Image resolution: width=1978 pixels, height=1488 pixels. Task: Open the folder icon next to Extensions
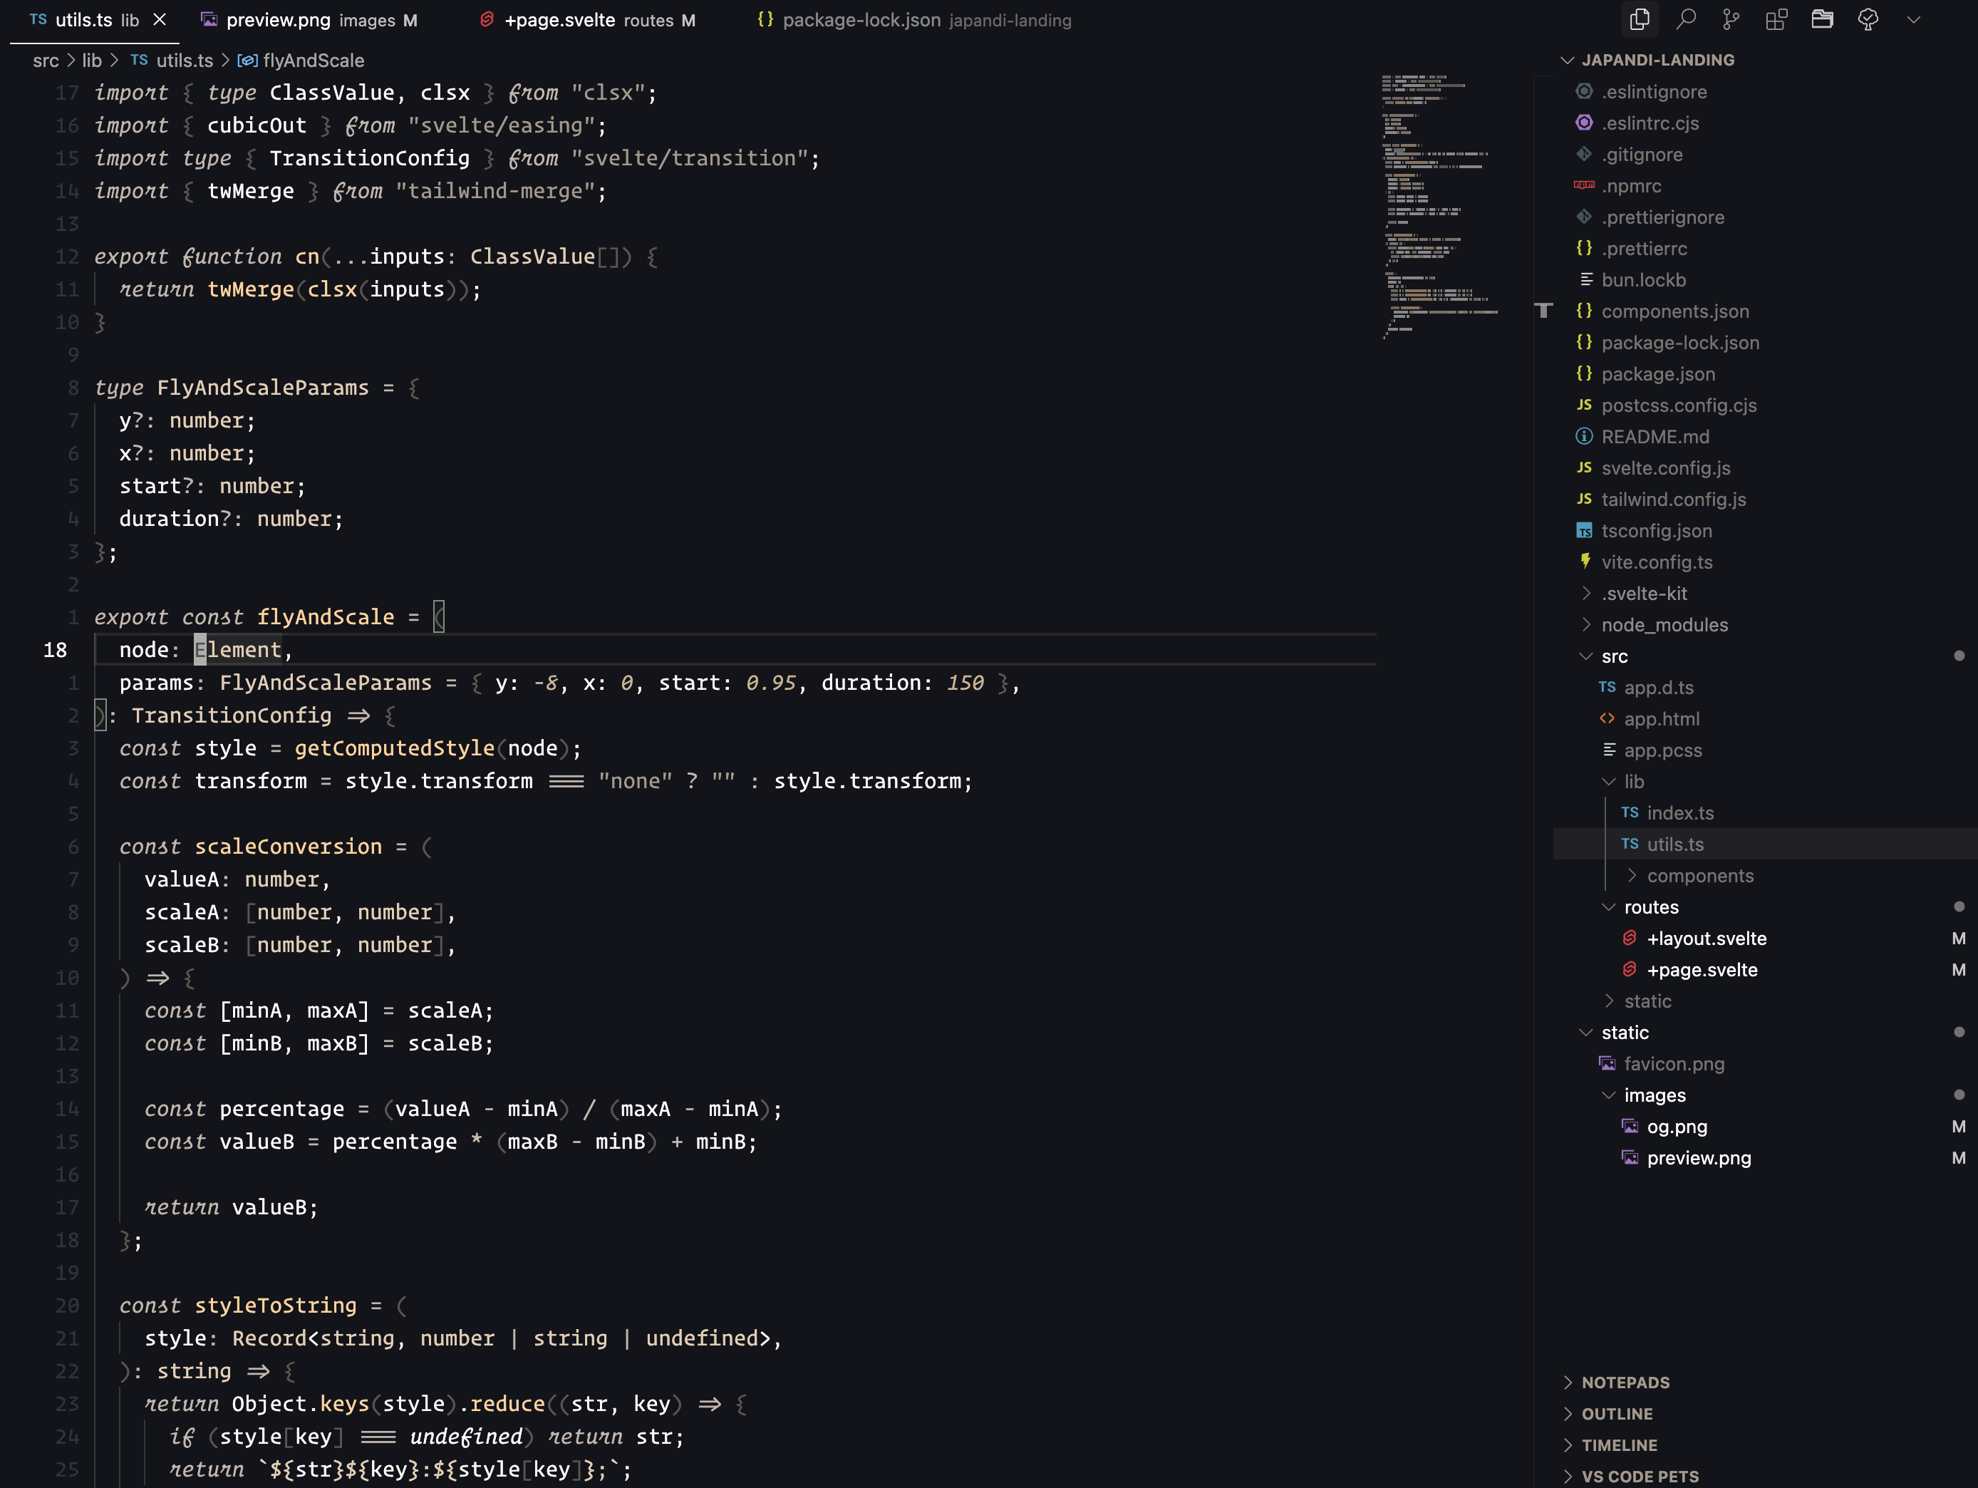click(1823, 19)
